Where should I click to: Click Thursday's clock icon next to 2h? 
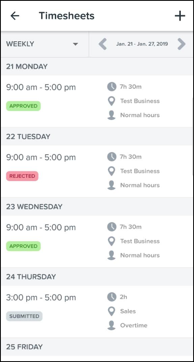click(112, 297)
